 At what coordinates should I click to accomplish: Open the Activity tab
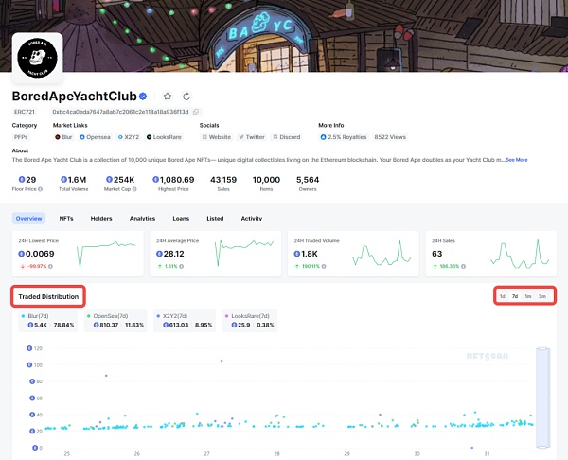(252, 219)
